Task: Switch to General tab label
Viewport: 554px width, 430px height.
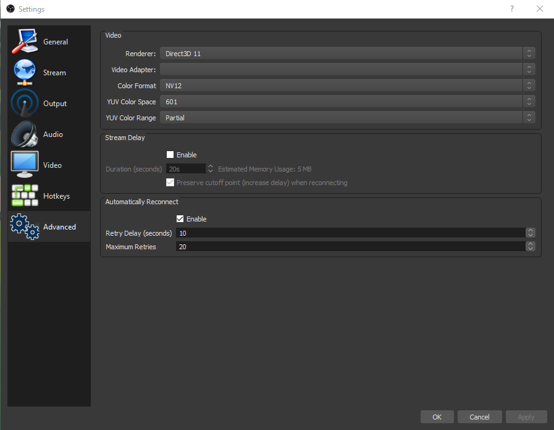Action: pos(56,42)
